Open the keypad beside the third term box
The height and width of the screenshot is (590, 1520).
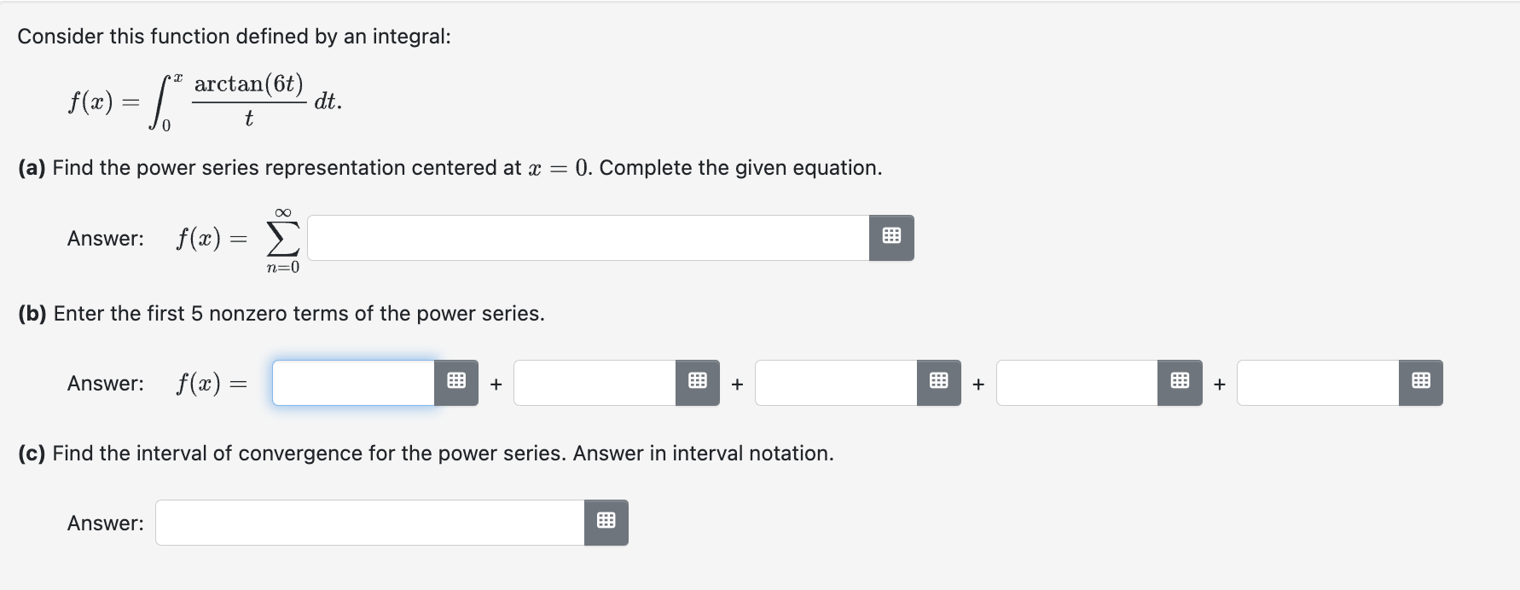(x=938, y=382)
